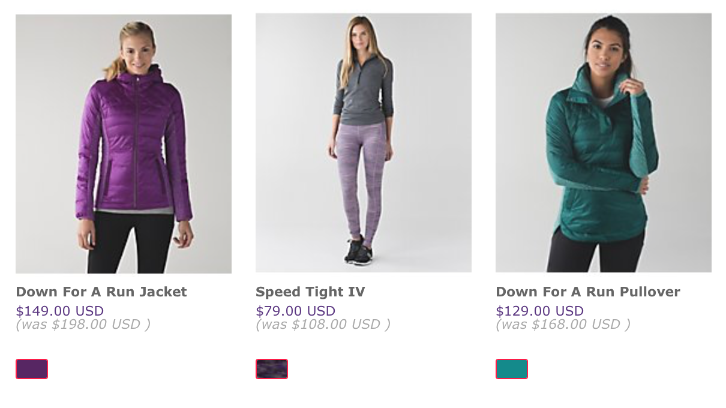The image size is (726, 408).
Task: Click the was $108.00 USD original price
Action: point(323,325)
